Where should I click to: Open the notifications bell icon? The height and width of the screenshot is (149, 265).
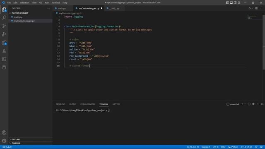tap(261, 147)
